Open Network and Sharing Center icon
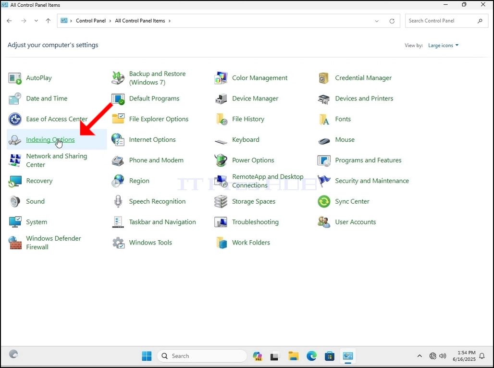This screenshot has height=368, width=494. point(14,160)
